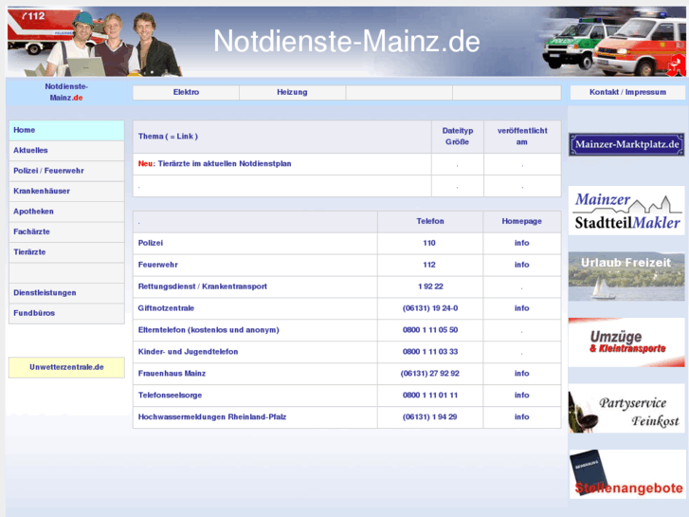Click the number 1 92 22

click(x=430, y=286)
